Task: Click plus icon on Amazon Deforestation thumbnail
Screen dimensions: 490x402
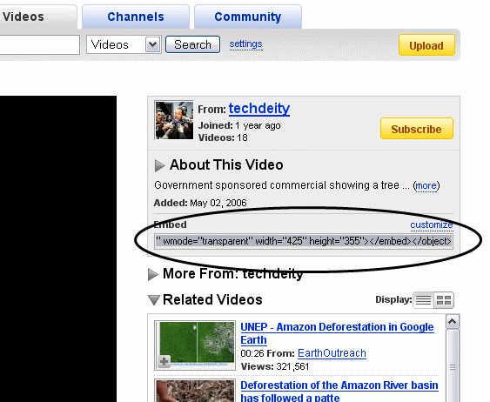Action: click(164, 362)
